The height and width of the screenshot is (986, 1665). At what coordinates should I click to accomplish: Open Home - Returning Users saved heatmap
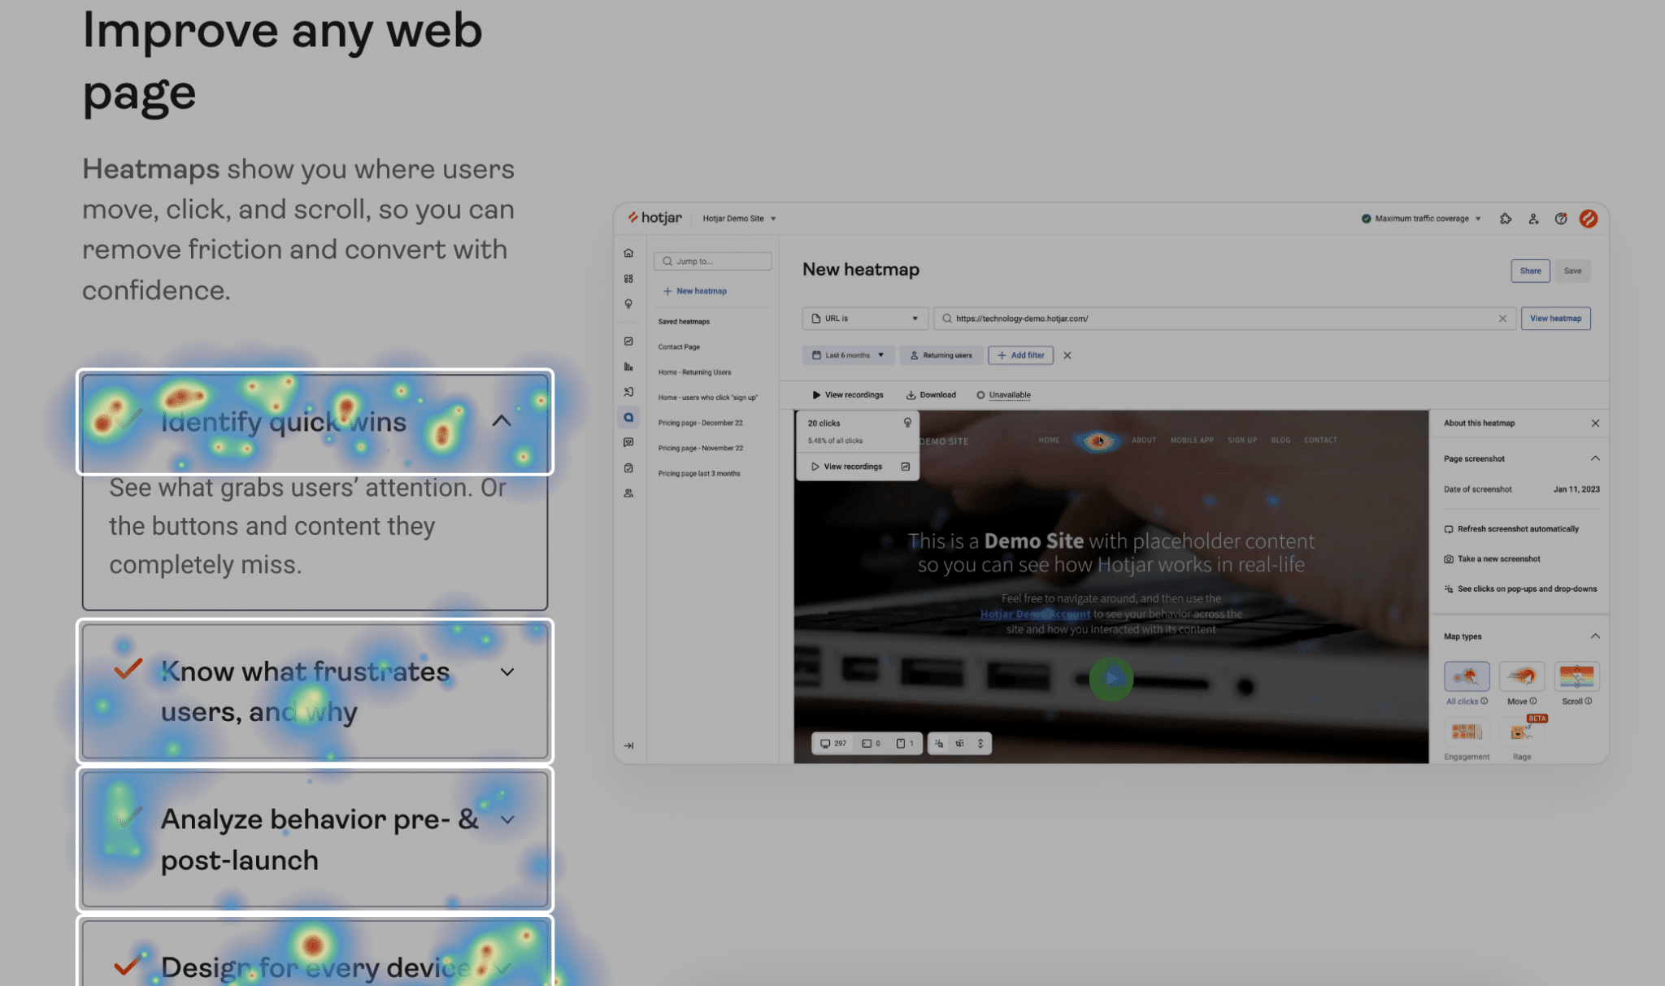(x=694, y=372)
